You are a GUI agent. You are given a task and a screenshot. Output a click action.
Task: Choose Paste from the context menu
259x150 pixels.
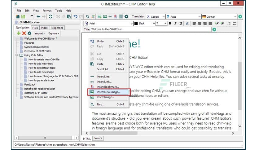[109, 64]
